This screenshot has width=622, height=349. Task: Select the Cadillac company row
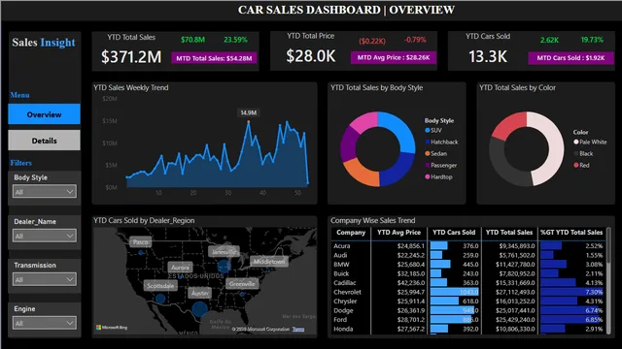coord(468,282)
